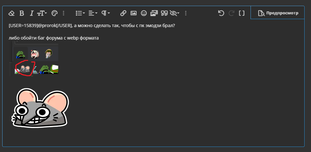This screenshot has height=152, width=311.
Task: Click the text 'либо обойти баг форума с webp формата'
Action: coord(54,38)
